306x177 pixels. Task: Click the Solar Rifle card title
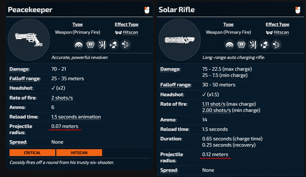point(177,10)
